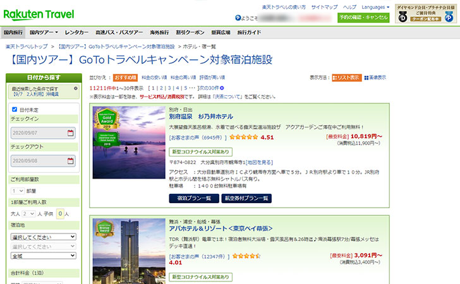Open 高速バス・バスツアー menu item
460x284 pixels.
tap(119, 33)
